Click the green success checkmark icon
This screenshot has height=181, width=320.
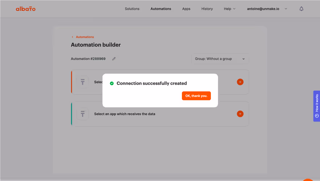pyautogui.click(x=112, y=83)
